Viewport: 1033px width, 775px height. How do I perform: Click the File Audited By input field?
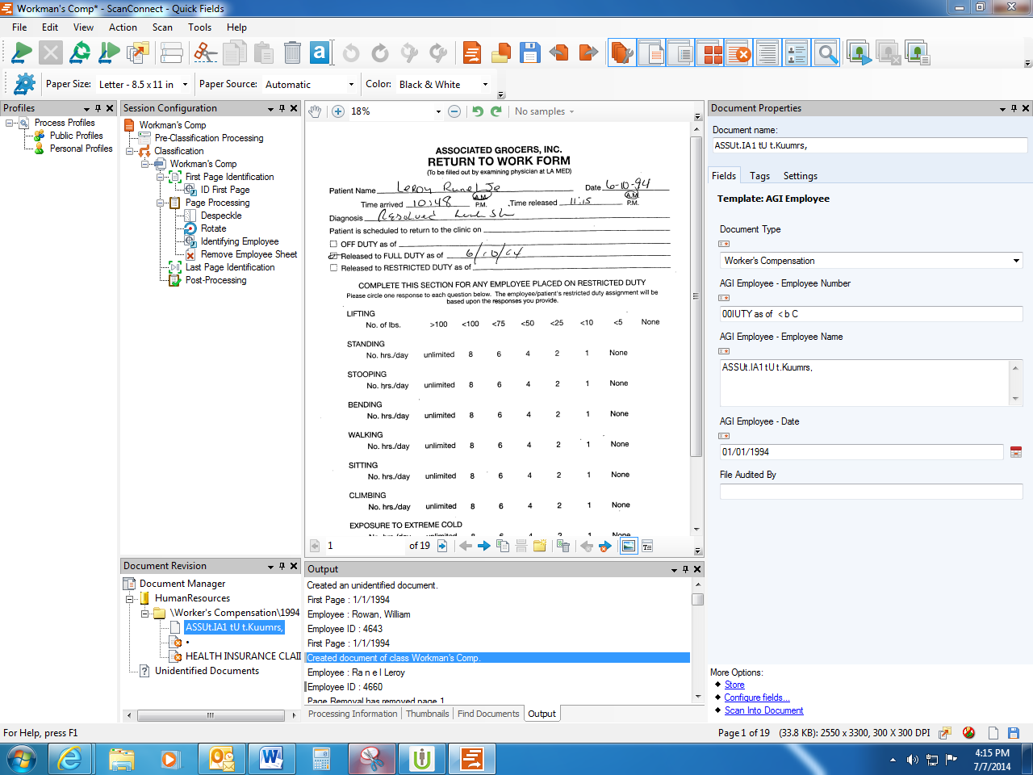(871, 492)
